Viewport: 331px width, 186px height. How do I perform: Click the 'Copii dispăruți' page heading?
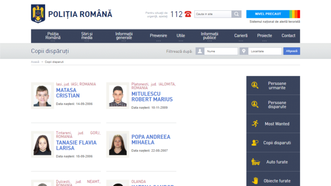[x=50, y=51]
